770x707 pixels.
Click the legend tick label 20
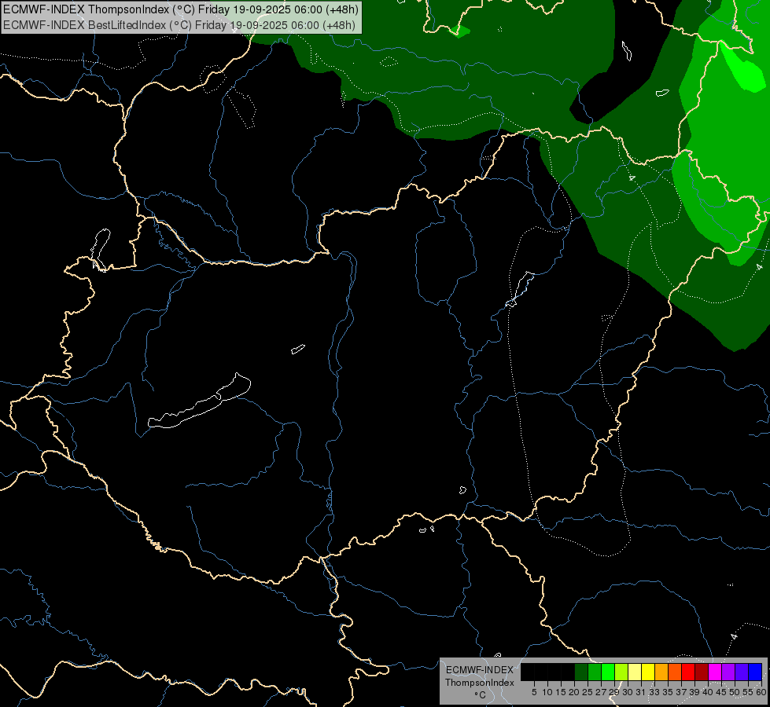[574, 692]
